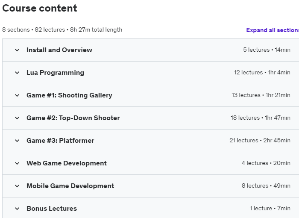Image resolution: width=299 pixels, height=218 pixels.
Task: Select Game #2: Top-Down Shooter title
Action: [x=73, y=118]
